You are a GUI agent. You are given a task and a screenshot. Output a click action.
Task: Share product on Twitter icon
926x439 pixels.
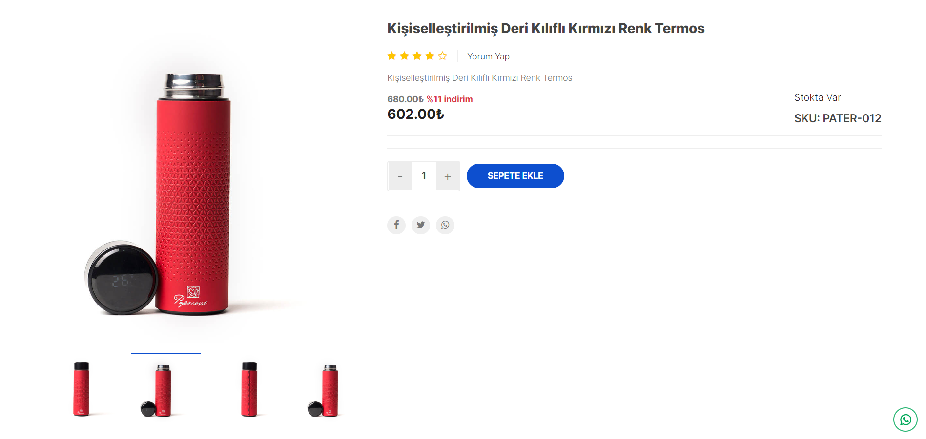pyautogui.click(x=421, y=225)
